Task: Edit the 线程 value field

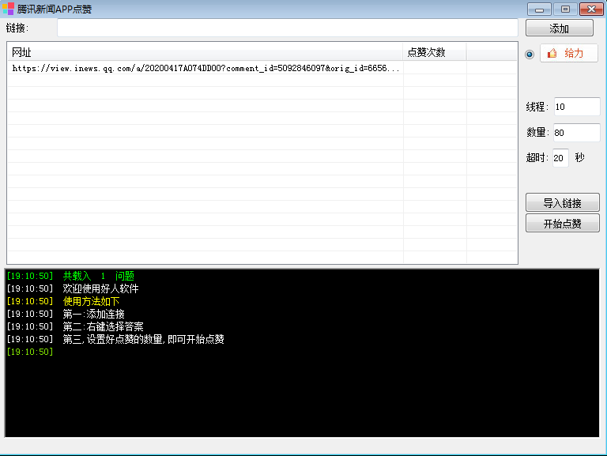Action: pyautogui.click(x=577, y=107)
